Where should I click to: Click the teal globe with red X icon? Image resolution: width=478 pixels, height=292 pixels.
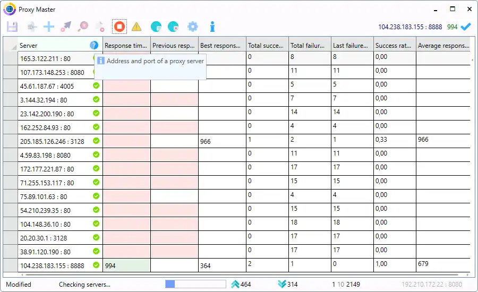coord(173,27)
